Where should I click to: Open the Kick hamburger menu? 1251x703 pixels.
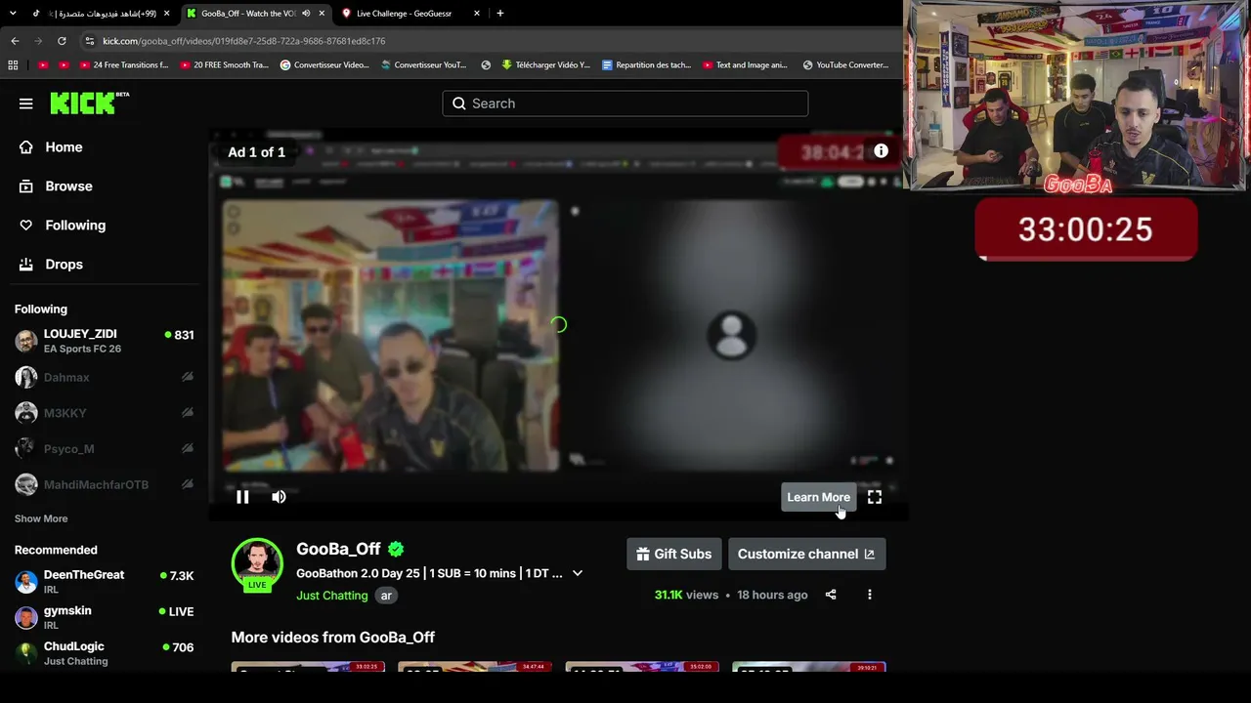point(26,103)
